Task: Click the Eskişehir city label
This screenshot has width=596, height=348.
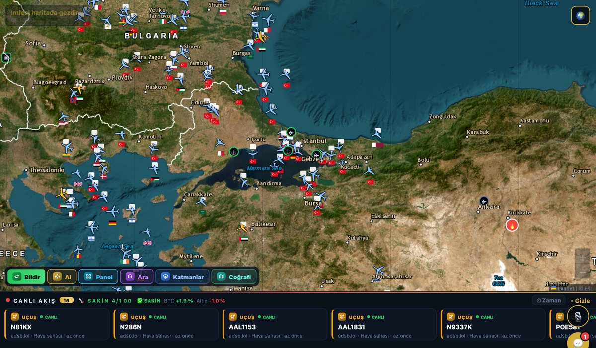Action: [383, 216]
